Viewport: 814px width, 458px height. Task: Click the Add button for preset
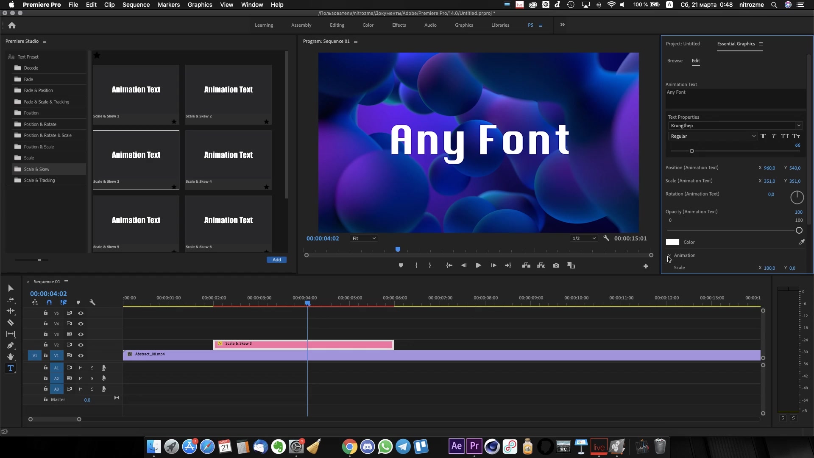pyautogui.click(x=276, y=260)
